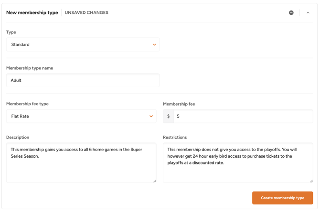The height and width of the screenshot is (212, 320).
Task: Click inside the Restrictions text area
Action: click(x=237, y=172)
